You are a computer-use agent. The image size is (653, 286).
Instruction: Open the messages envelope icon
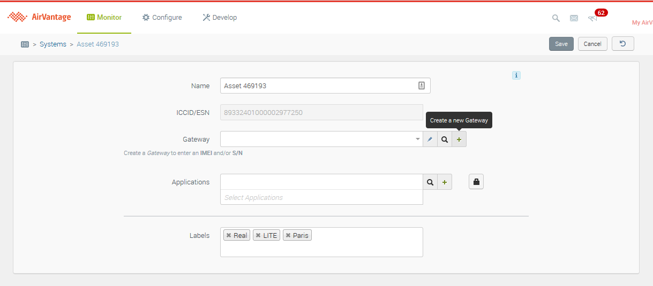coord(574,18)
